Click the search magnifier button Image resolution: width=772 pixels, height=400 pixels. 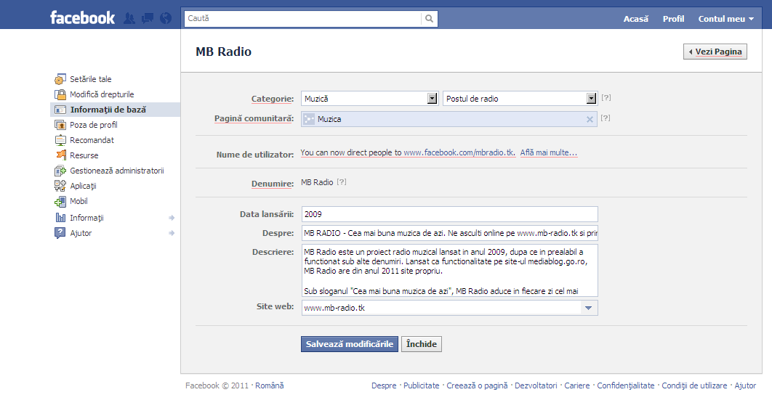[x=430, y=19]
